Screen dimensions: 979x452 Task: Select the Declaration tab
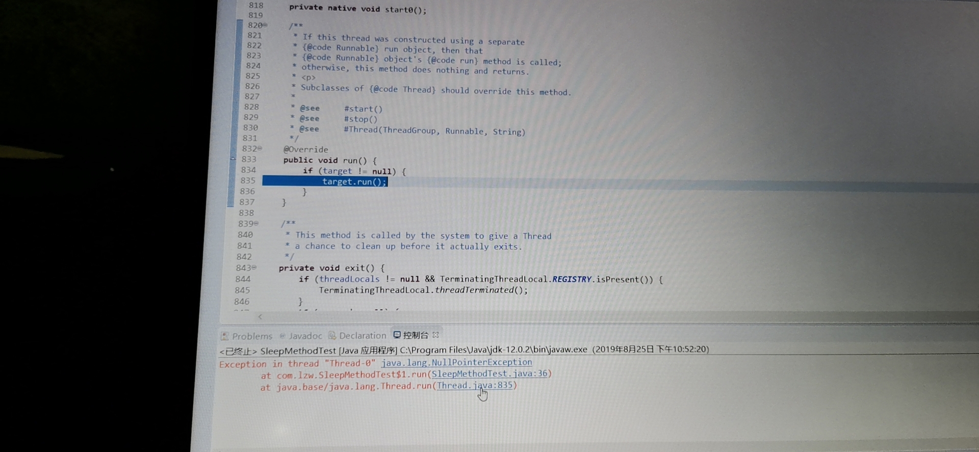(357, 335)
